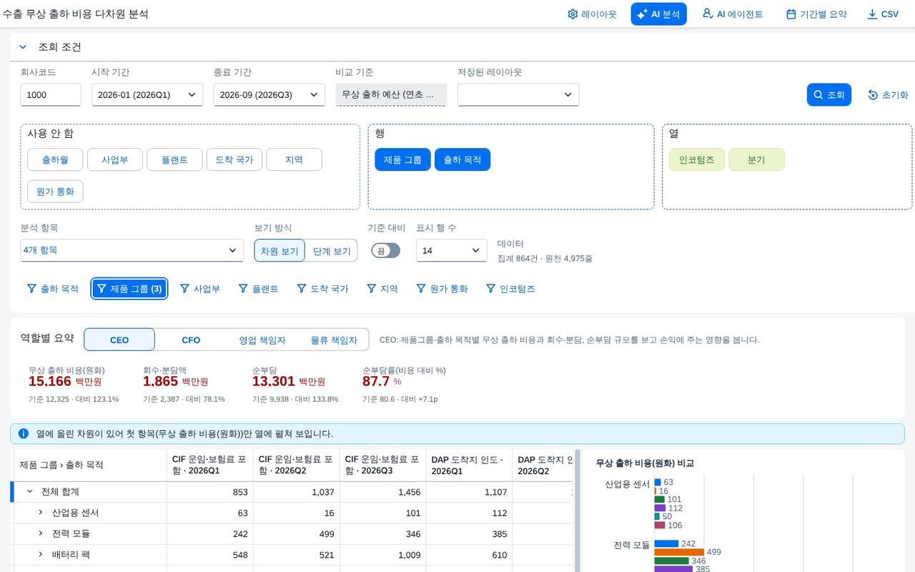The height and width of the screenshot is (572, 915).
Task: Show the 기간별 요약 view
Action: [816, 14]
